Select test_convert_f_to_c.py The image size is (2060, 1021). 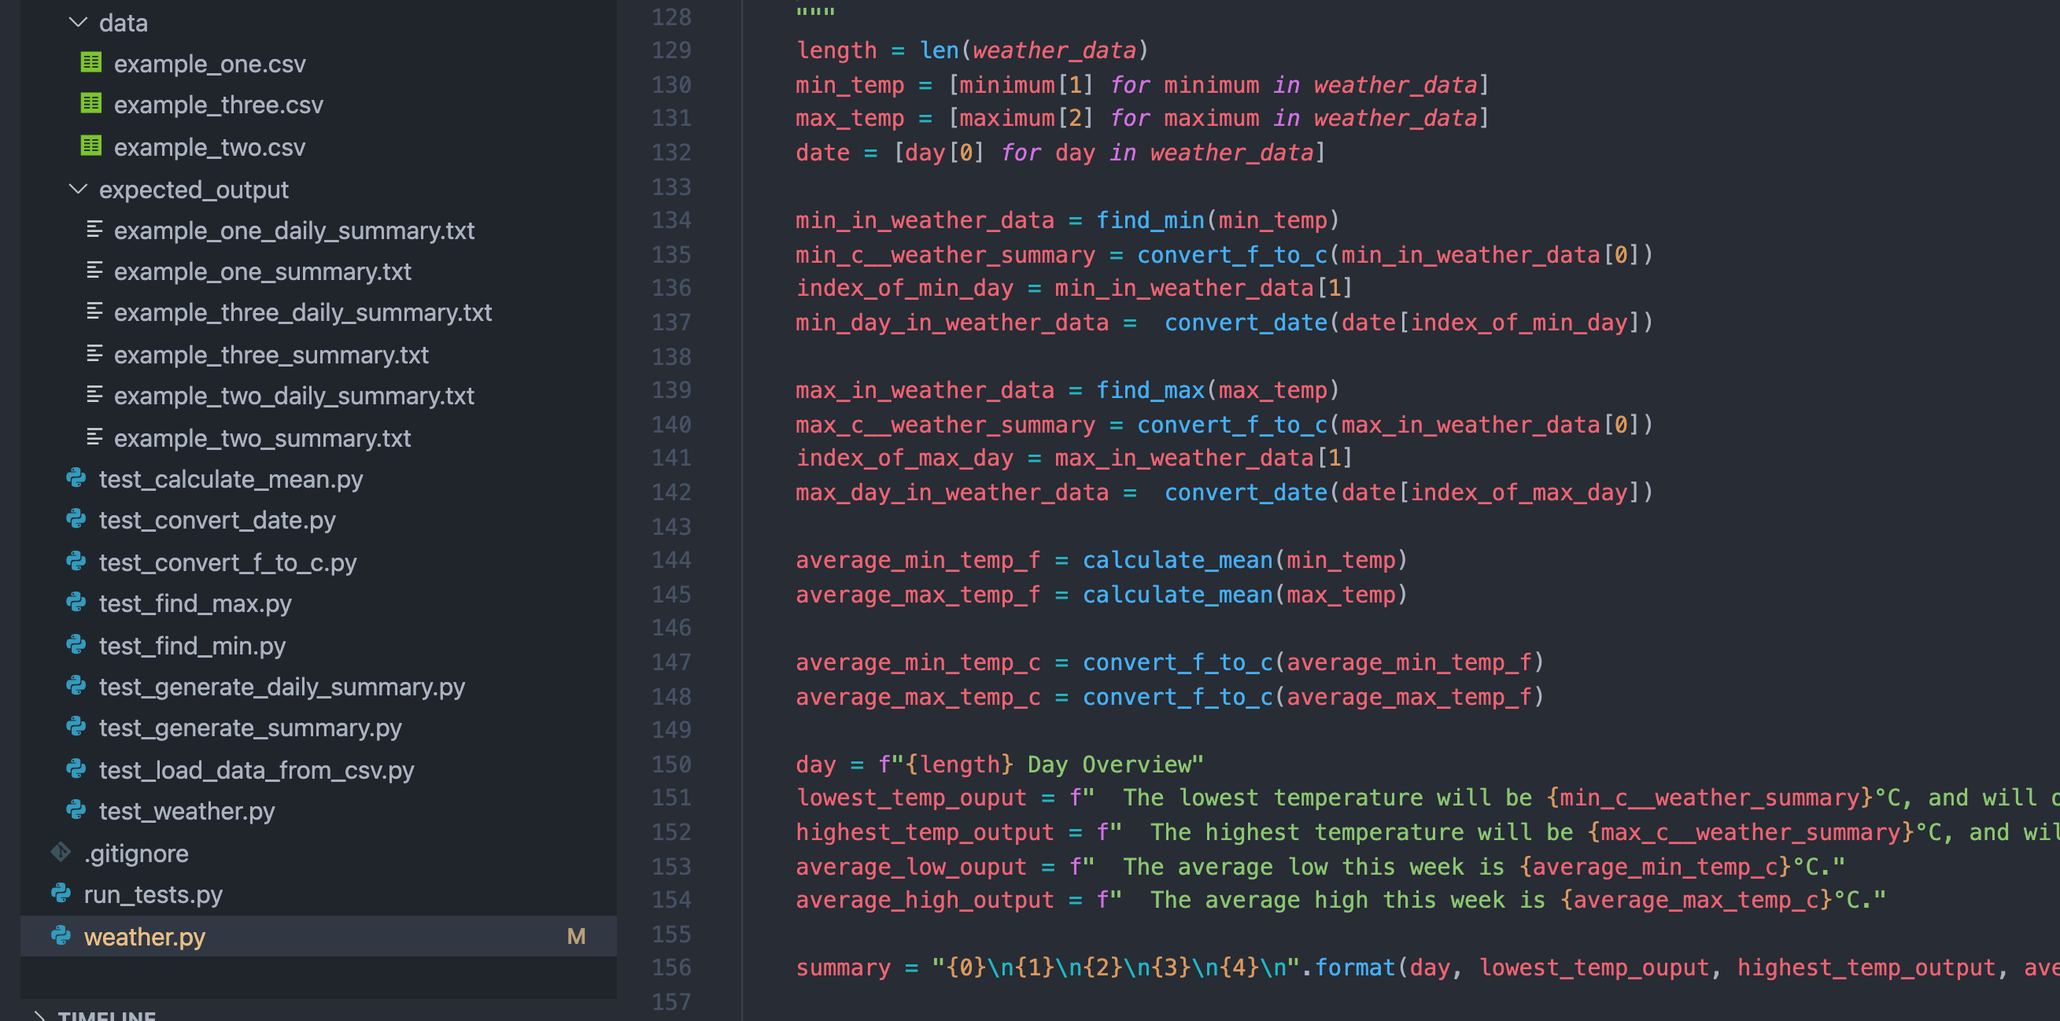[x=228, y=563]
